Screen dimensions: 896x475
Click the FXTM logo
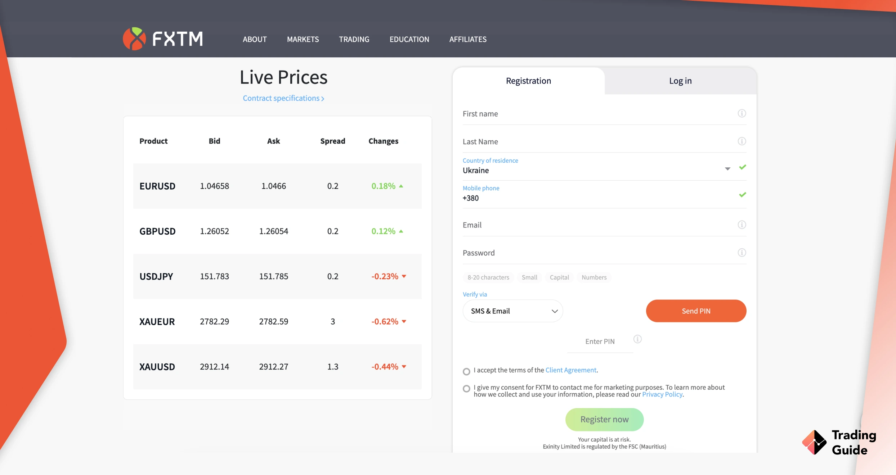click(163, 39)
